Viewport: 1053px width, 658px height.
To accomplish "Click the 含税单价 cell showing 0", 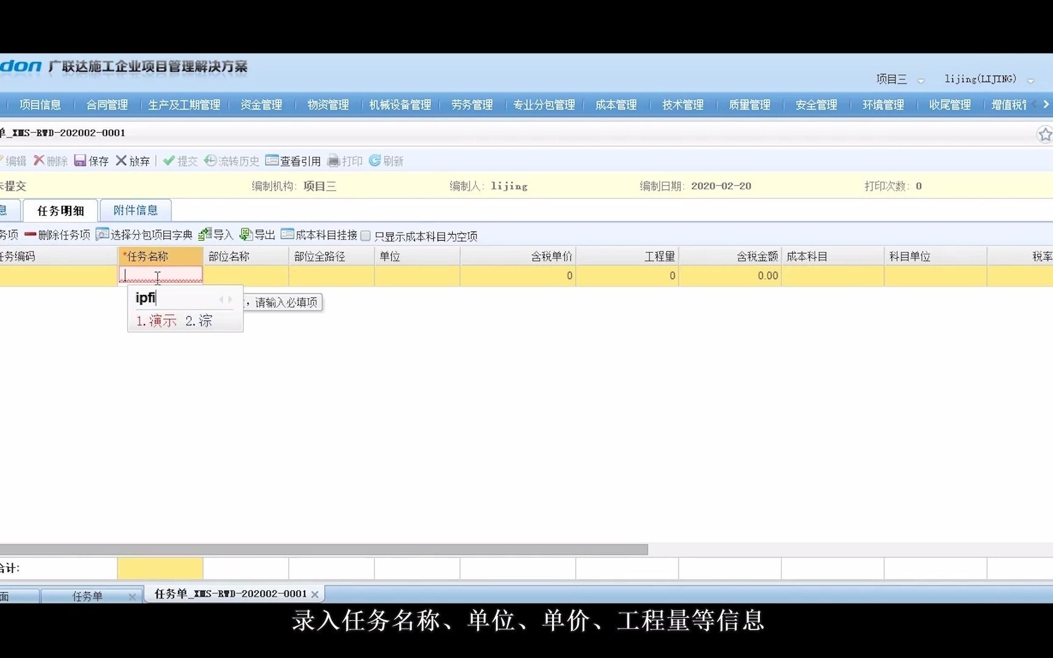I will [x=518, y=276].
